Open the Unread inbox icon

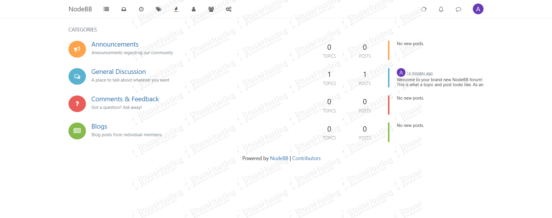[124, 9]
